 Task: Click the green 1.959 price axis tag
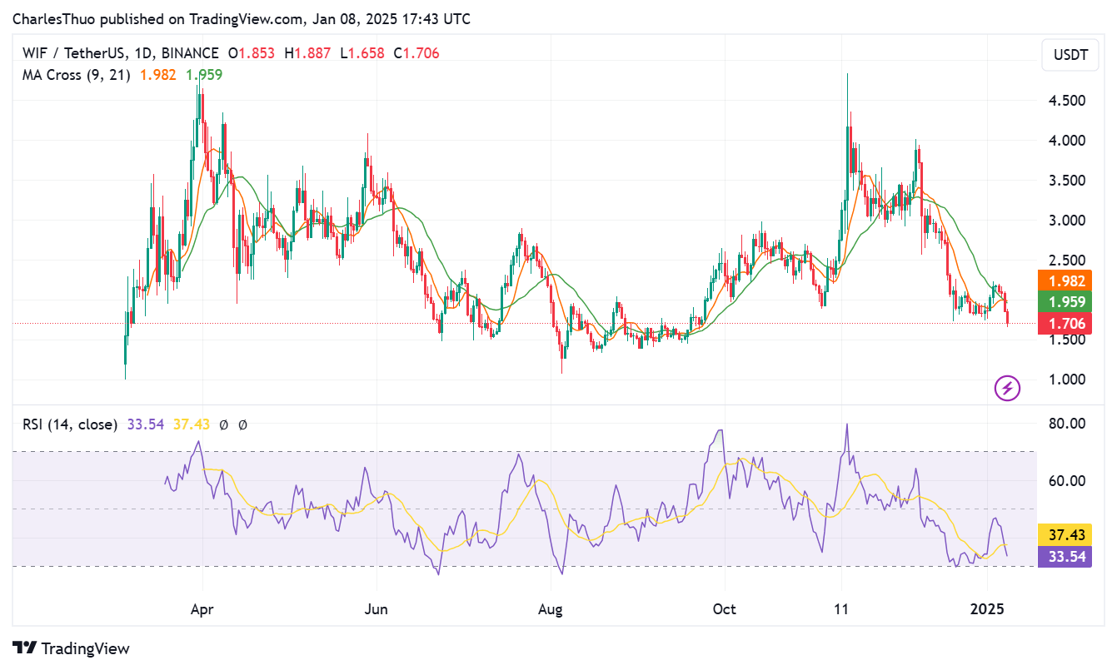[1065, 302]
